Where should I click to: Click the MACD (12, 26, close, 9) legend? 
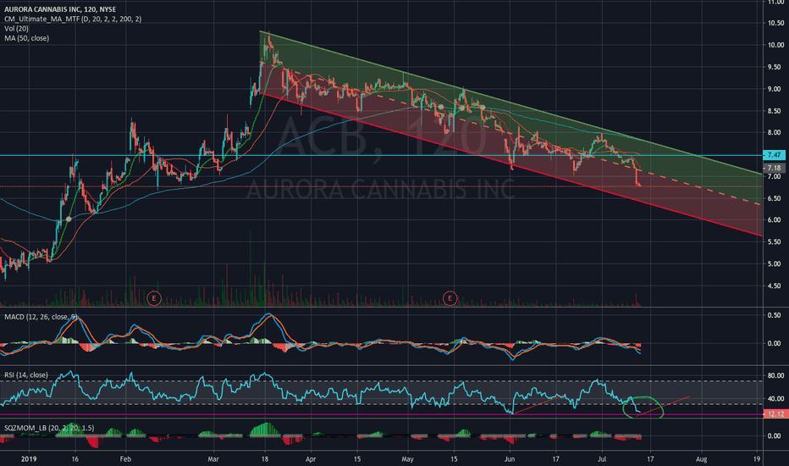tap(41, 317)
